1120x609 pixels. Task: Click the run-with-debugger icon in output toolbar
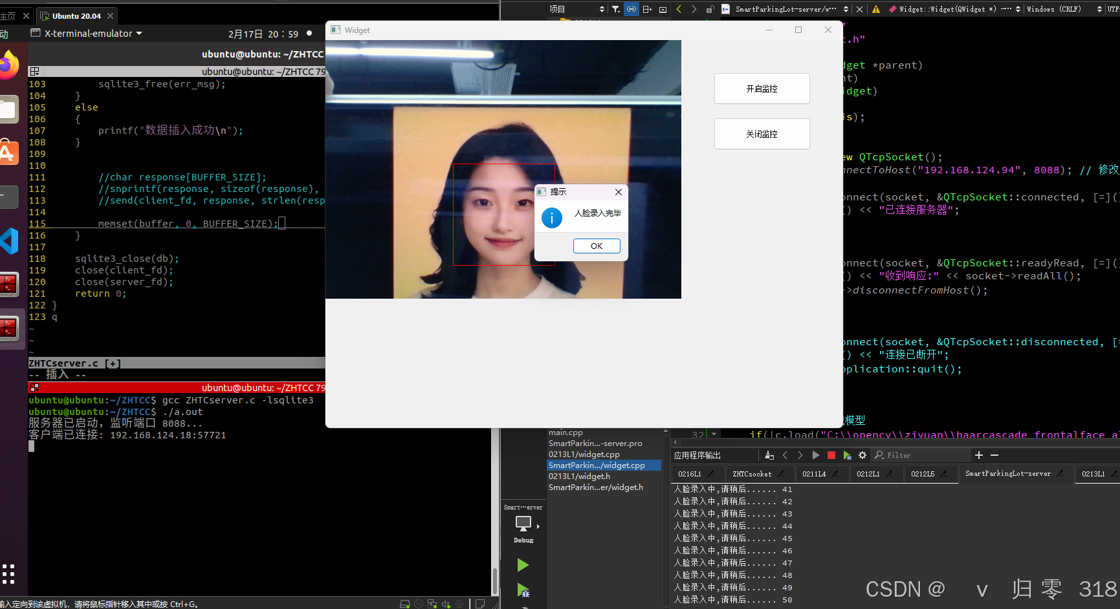(847, 455)
